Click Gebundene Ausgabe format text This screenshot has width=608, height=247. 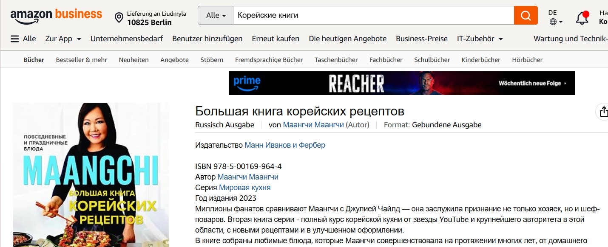(447, 125)
